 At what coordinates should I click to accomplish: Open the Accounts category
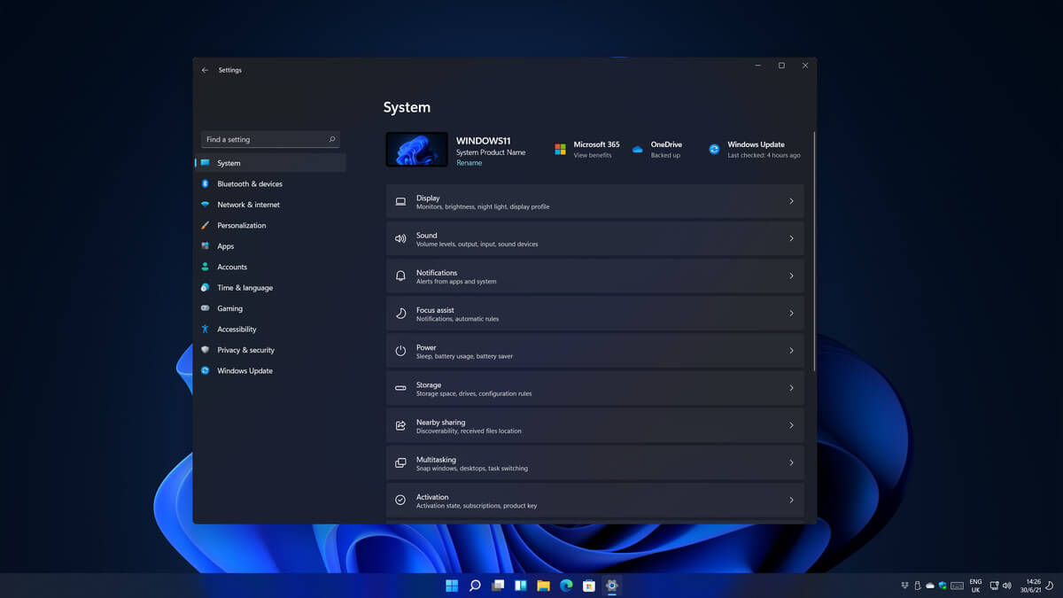click(270, 267)
